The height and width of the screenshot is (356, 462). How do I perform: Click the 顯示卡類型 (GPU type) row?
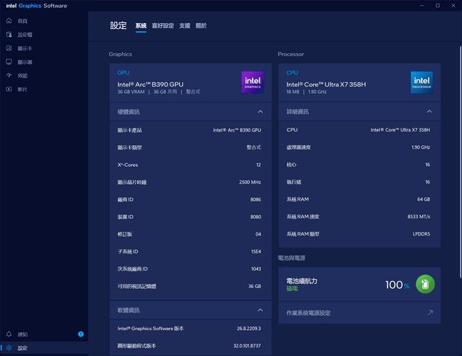[x=191, y=147]
